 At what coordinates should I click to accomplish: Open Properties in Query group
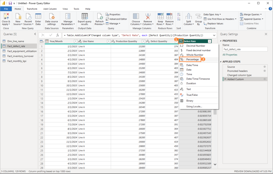[113, 14]
